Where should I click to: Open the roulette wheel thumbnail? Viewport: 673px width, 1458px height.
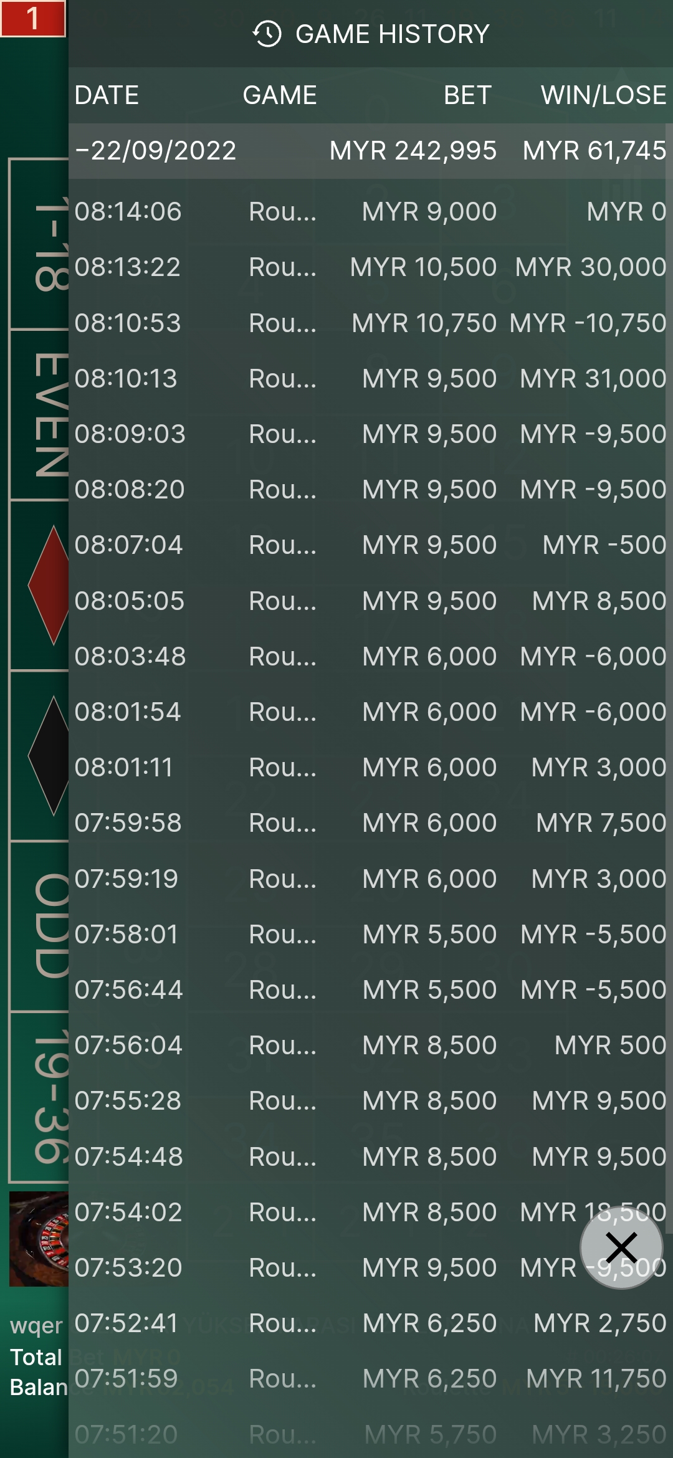tap(39, 1239)
